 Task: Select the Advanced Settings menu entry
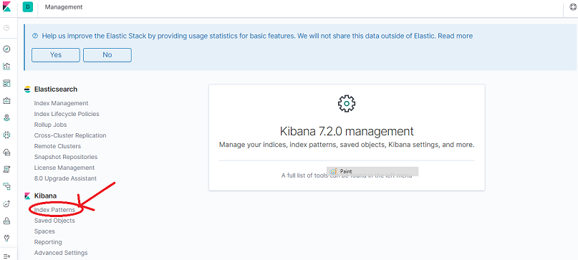pos(61,253)
